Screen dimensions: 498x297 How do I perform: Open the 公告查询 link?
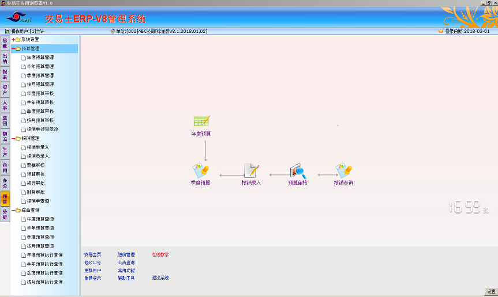(x=126, y=262)
